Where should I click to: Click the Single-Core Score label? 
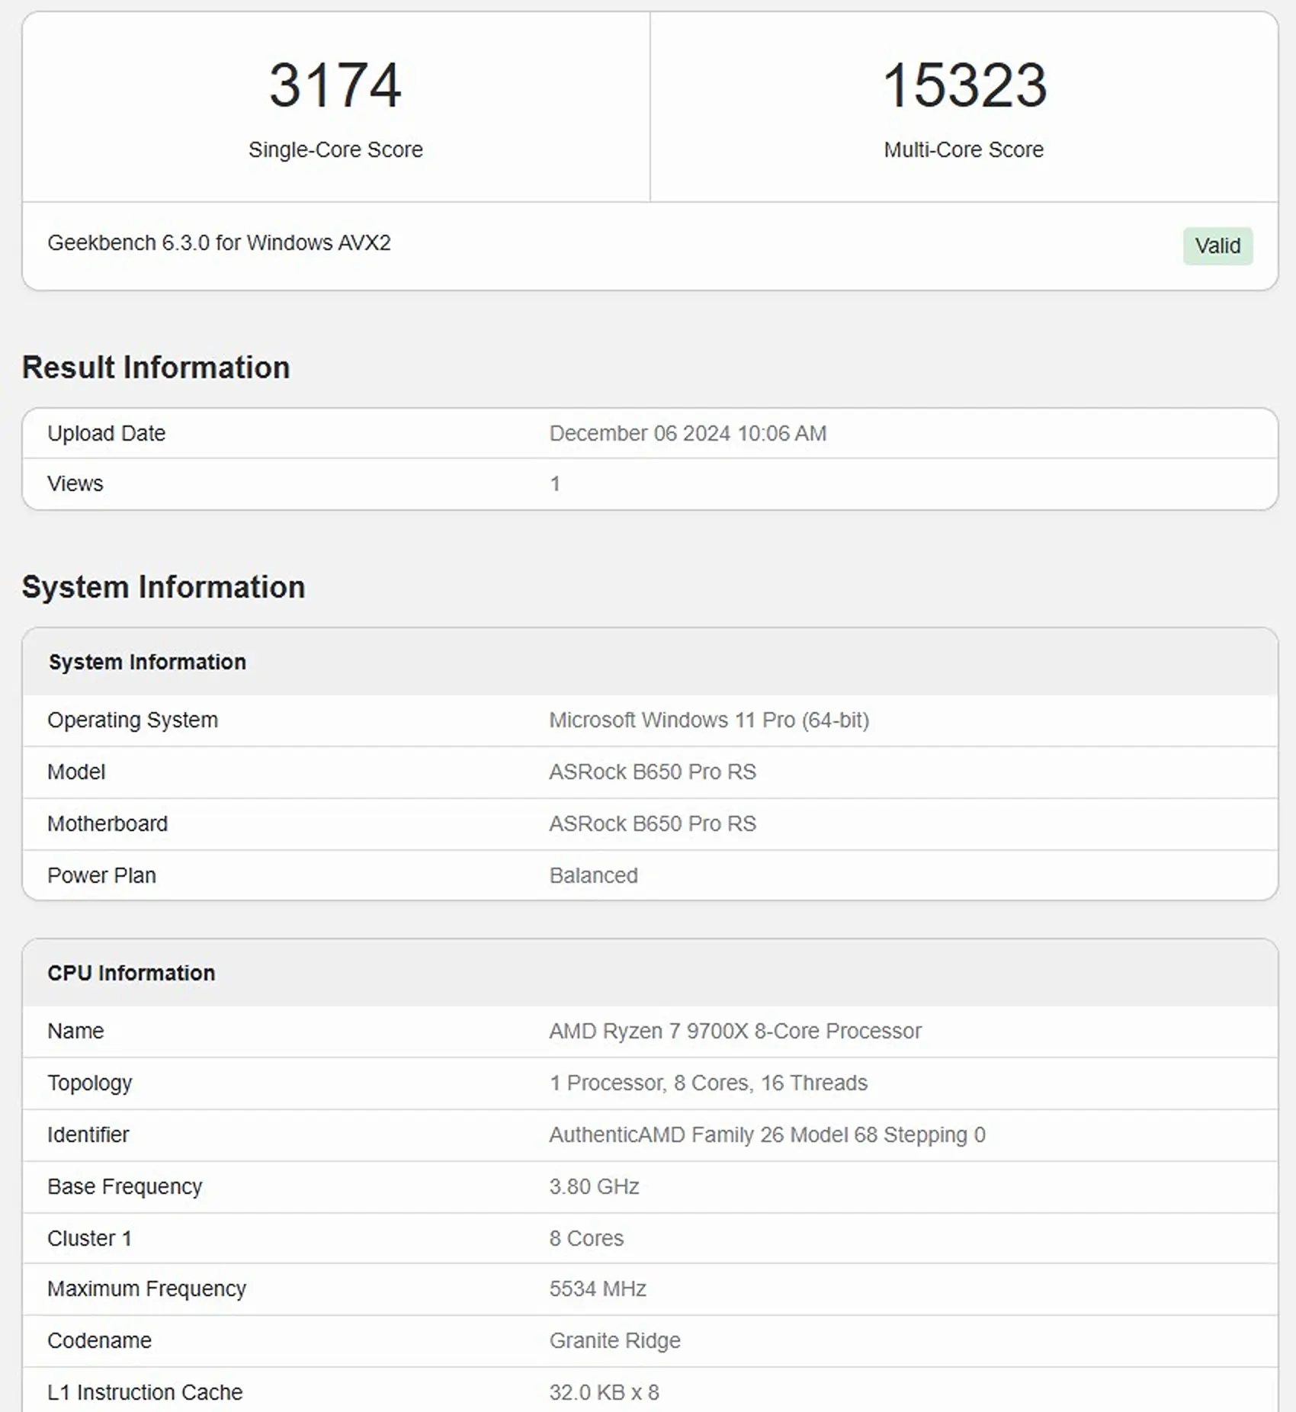tap(335, 149)
